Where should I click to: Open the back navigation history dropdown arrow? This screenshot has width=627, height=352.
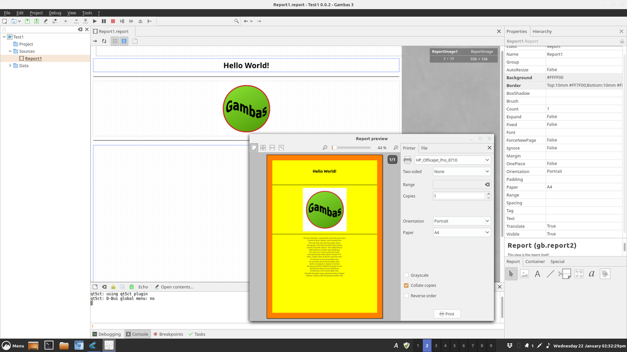click(x=252, y=21)
